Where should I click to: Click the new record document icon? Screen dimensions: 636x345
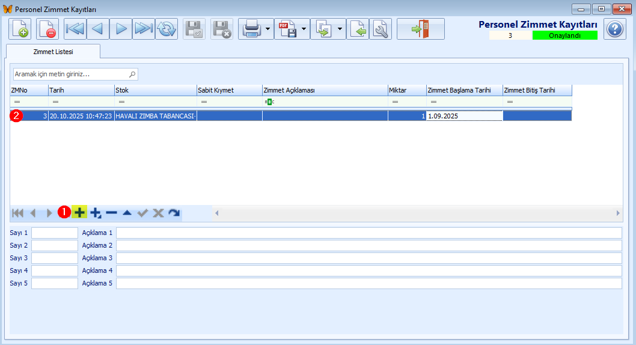20,29
